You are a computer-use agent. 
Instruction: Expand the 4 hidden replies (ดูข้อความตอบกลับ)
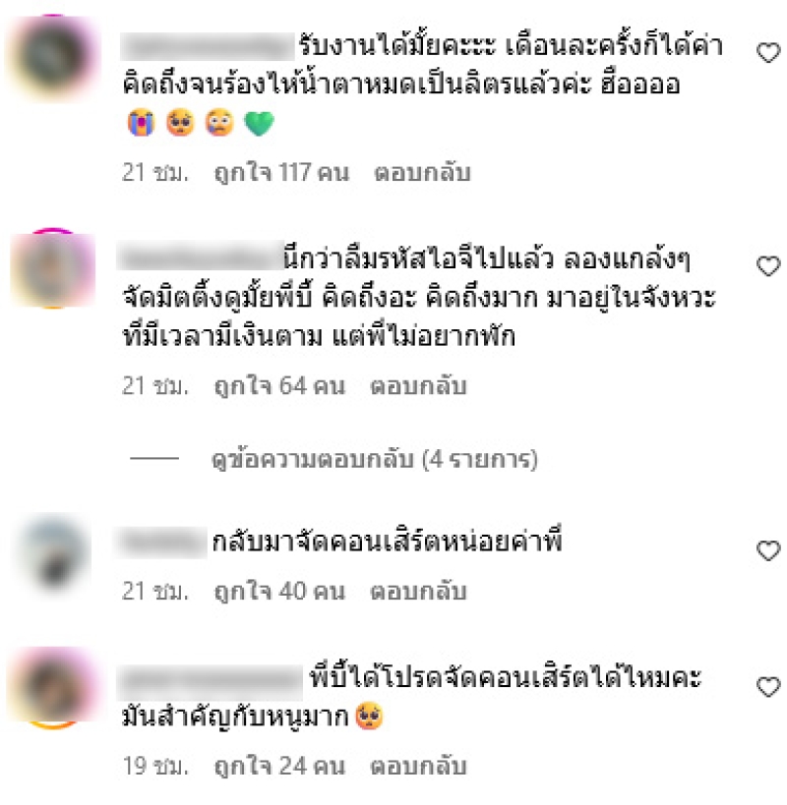pyautogui.click(x=375, y=459)
